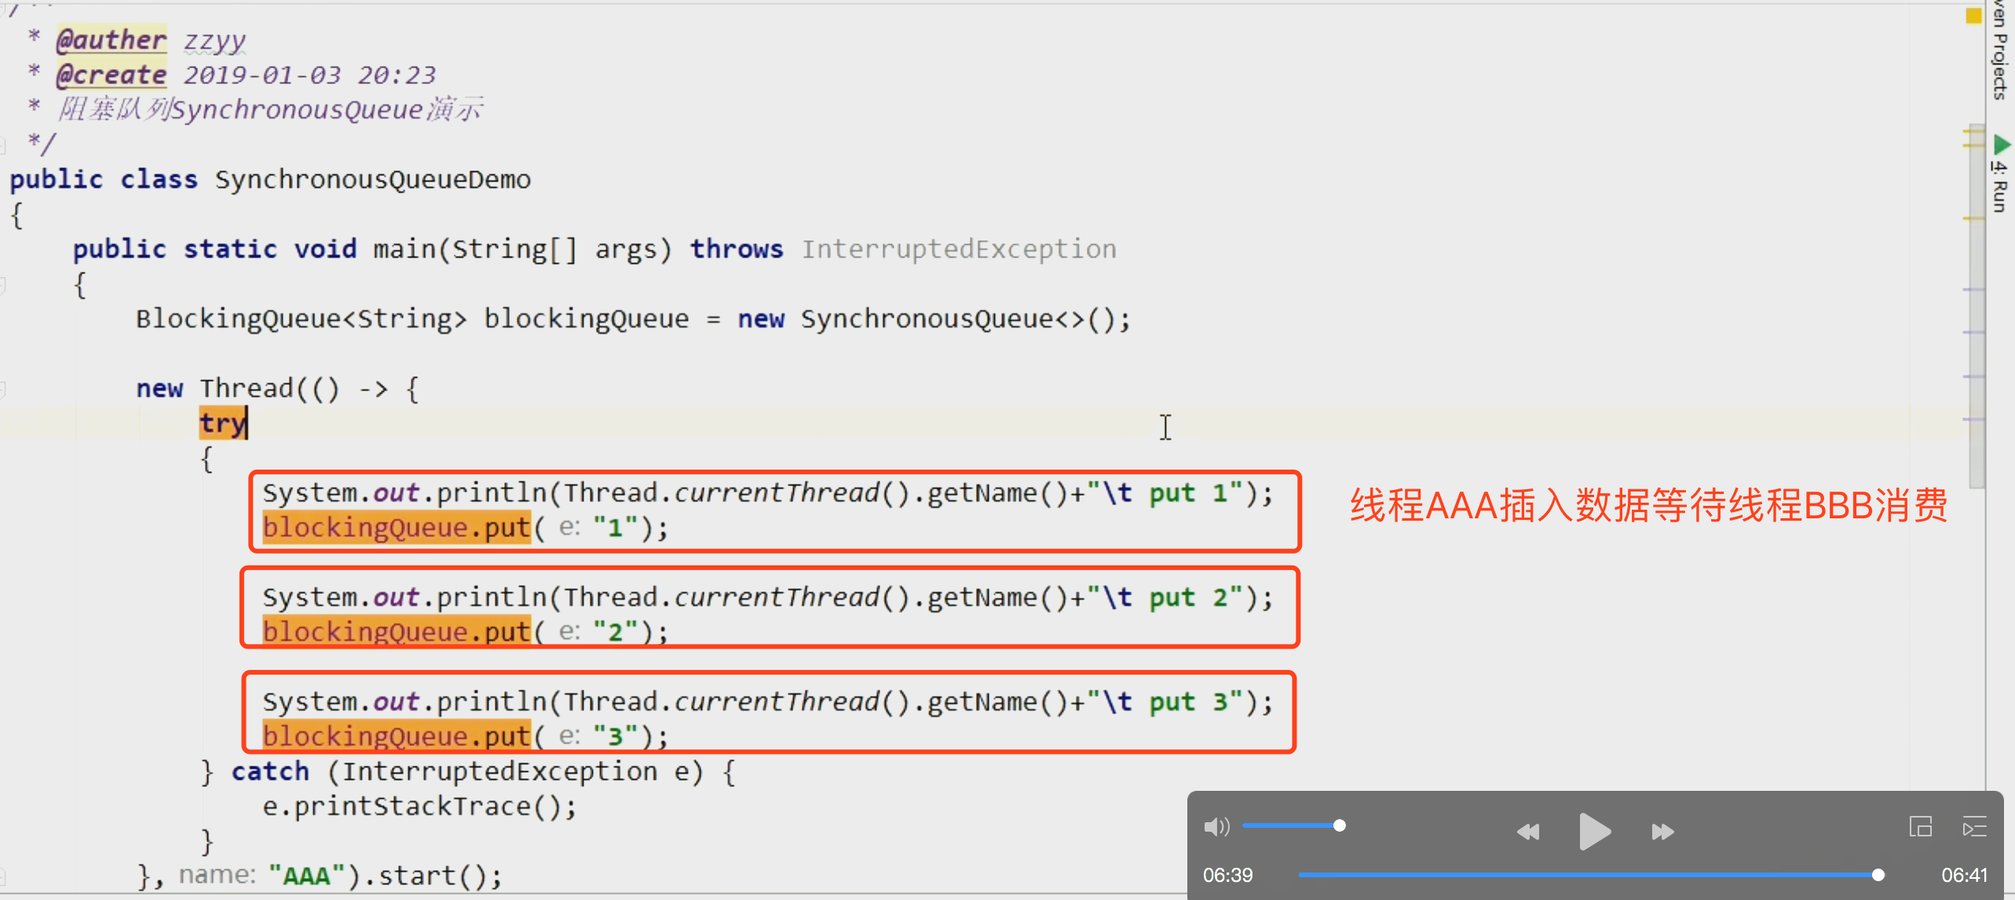Click the rewind button in player

1527,832
